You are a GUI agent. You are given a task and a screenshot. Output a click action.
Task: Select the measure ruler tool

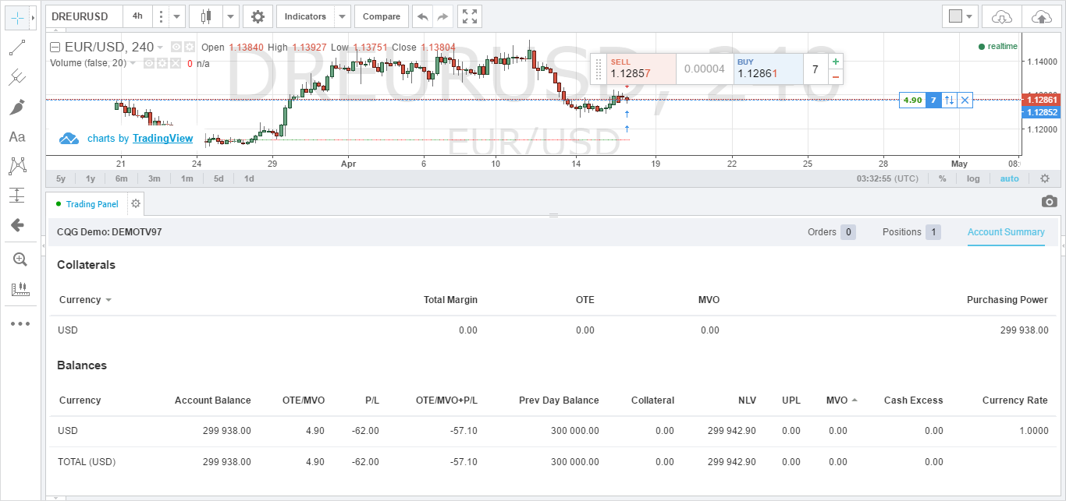coord(19,289)
